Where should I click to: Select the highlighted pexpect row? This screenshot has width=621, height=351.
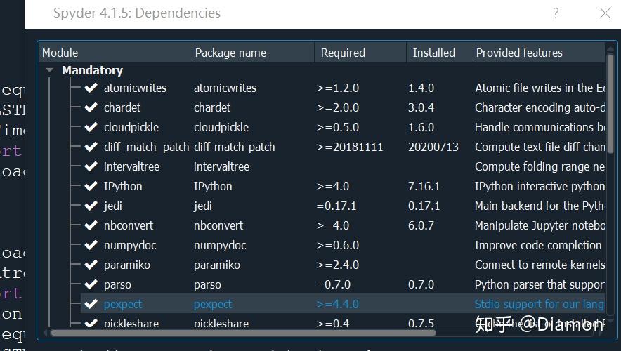343,304
